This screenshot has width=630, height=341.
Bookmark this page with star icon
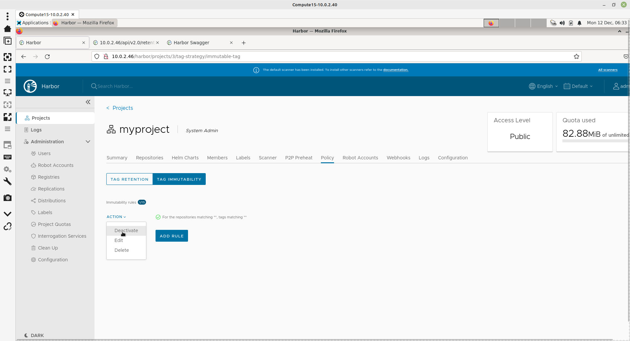(x=576, y=56)
